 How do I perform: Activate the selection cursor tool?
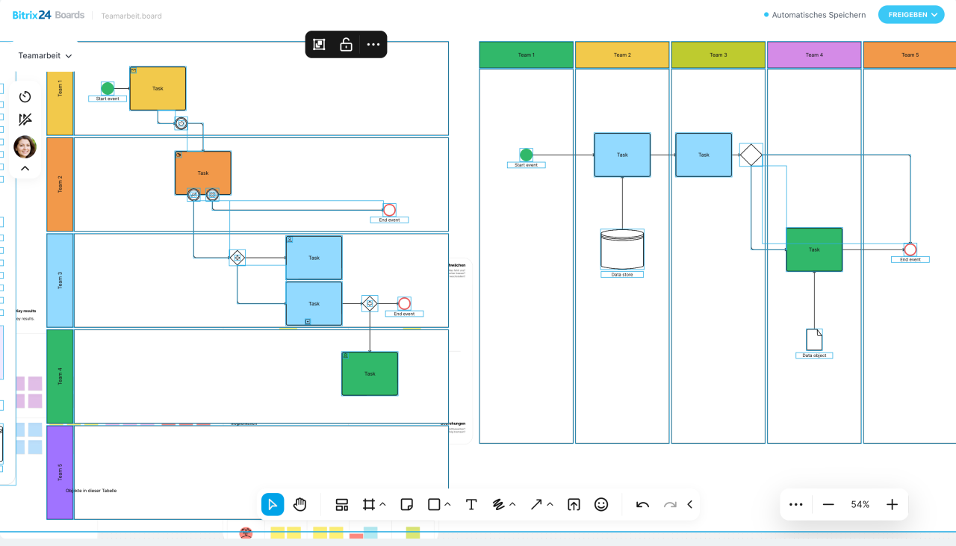pos(273,504)
